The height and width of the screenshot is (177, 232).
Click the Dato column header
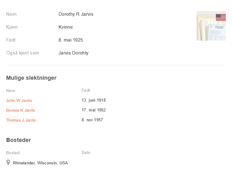(x=86, y=153)
